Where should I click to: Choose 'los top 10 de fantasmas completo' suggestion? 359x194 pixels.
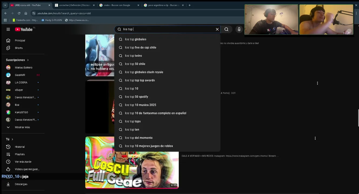coord(167,113)
